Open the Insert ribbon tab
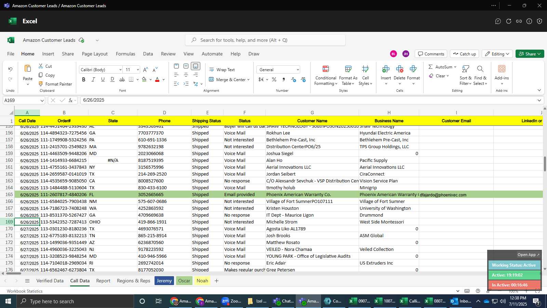 click(x=48, y=54)
